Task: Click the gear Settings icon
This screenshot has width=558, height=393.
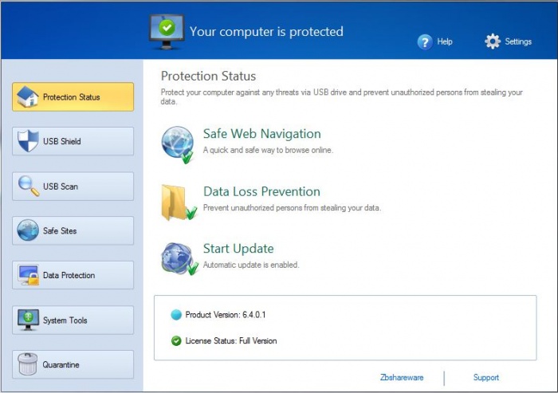Action: [x=493, y=41]
